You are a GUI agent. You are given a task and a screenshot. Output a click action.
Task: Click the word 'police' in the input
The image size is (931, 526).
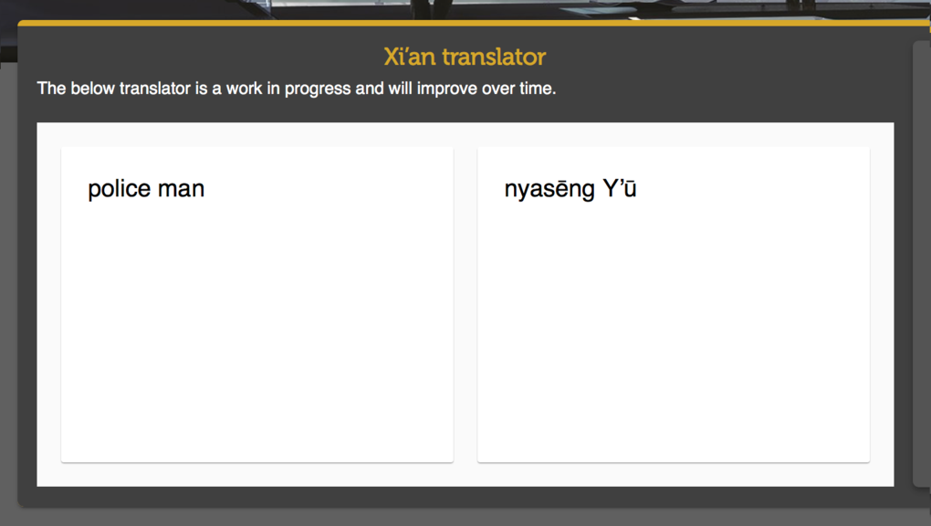click(x=119, y=189)
